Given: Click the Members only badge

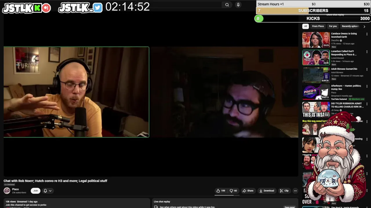Looking at the screenshot, I should 357,99.
